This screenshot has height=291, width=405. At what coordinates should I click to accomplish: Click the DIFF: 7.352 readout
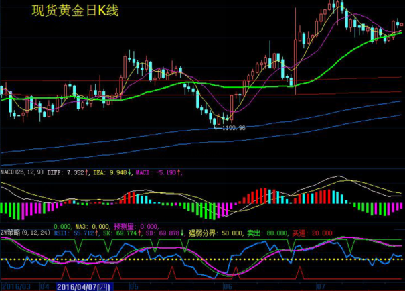coord(66,172)
